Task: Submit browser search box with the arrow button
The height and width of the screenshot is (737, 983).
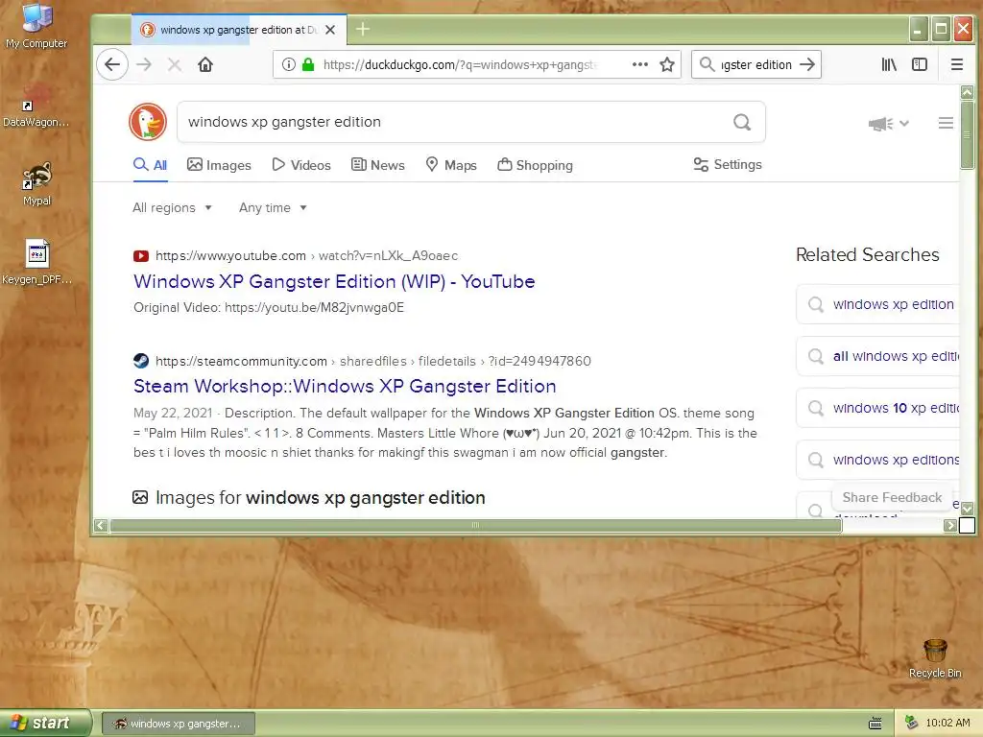Action: (x=807, y=64)
